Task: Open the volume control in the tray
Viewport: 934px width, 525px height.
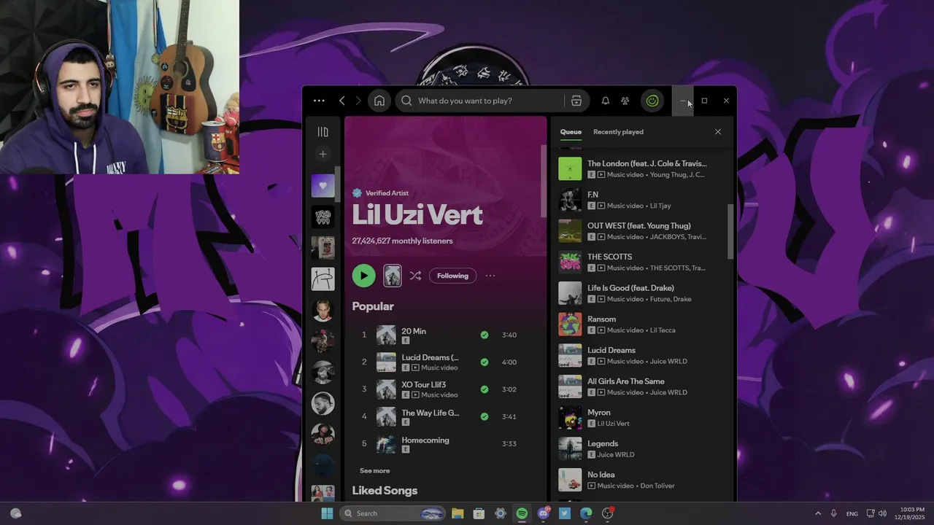Action: [883, 513]
